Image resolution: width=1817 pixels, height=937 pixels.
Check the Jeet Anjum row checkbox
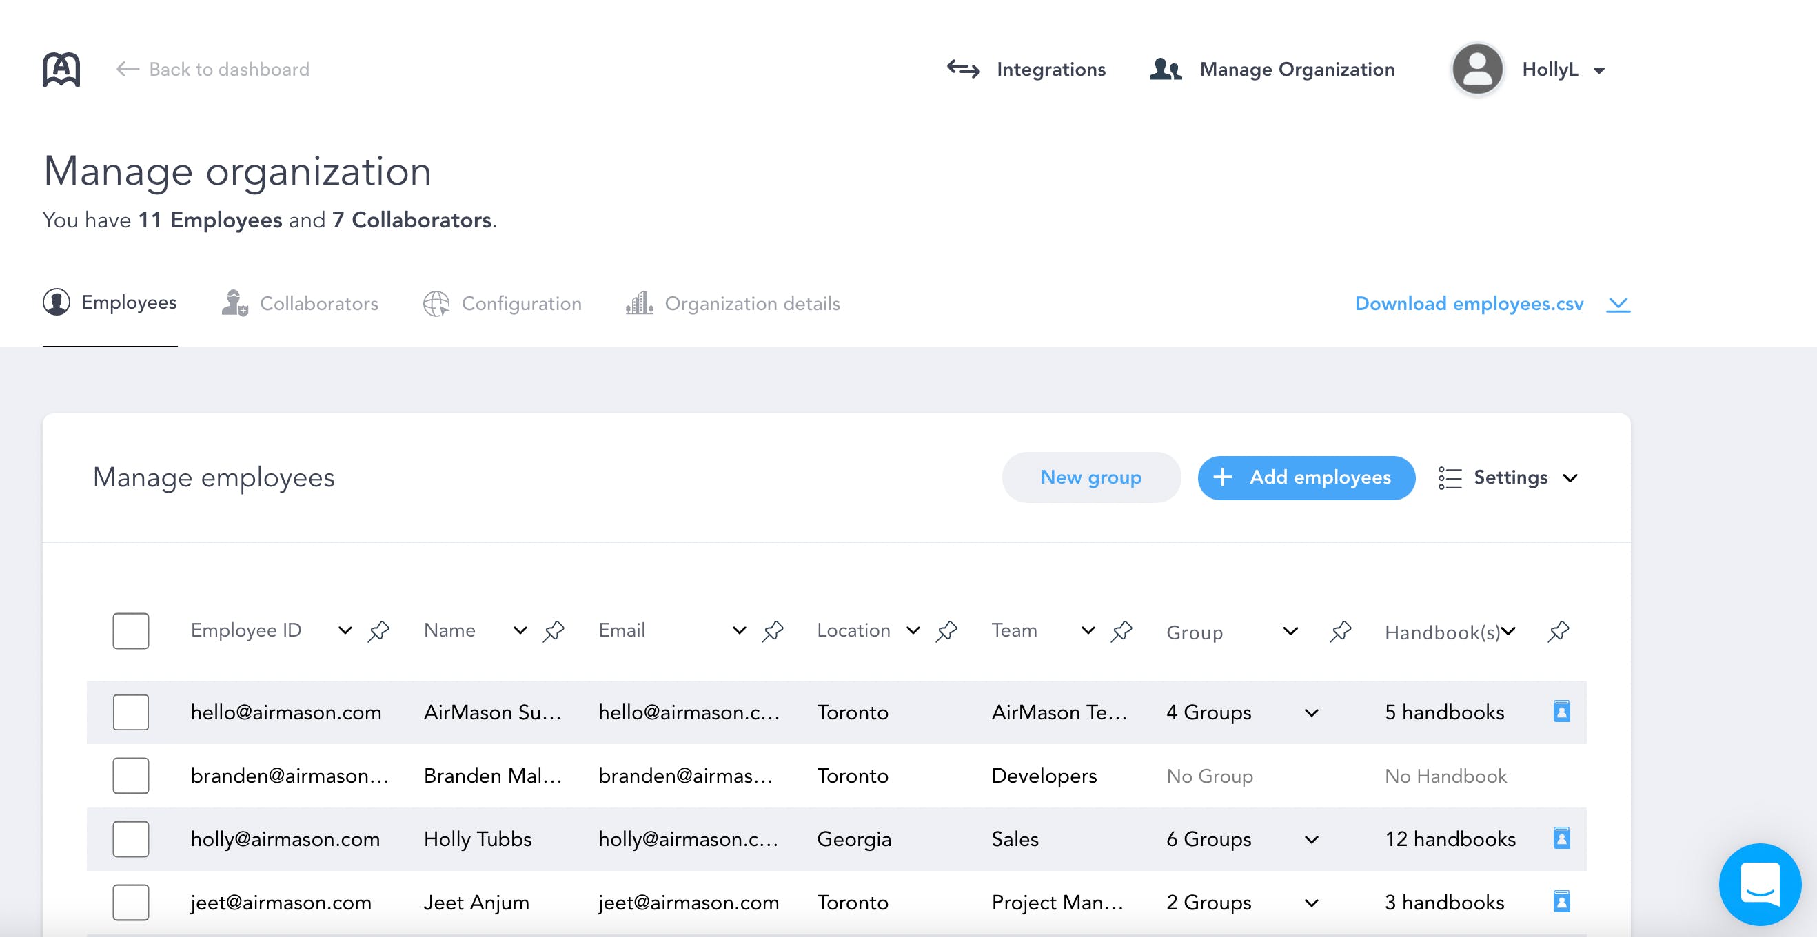pyautogui.click(x=130, y=903)
